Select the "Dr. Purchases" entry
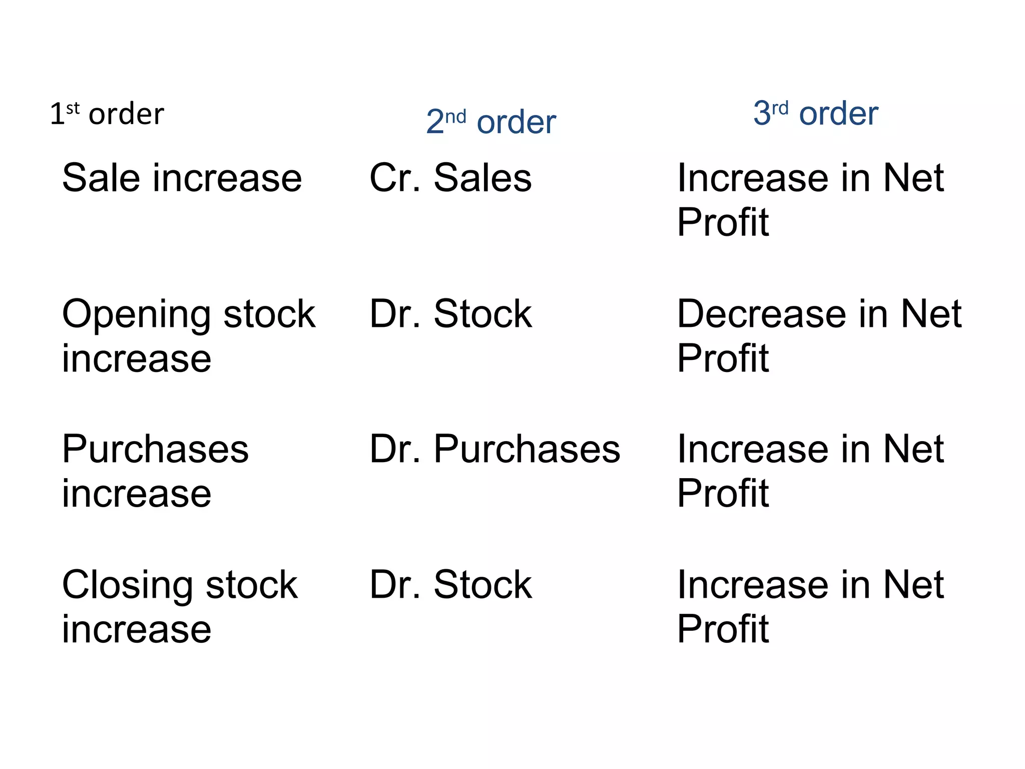This screenshot has width=1025, height=769. (494, 449)
